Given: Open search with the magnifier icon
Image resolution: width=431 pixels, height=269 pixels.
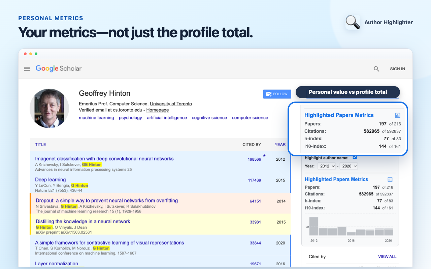Looking at the screenshot, I should pyautogui.click(x=376, y=69).
